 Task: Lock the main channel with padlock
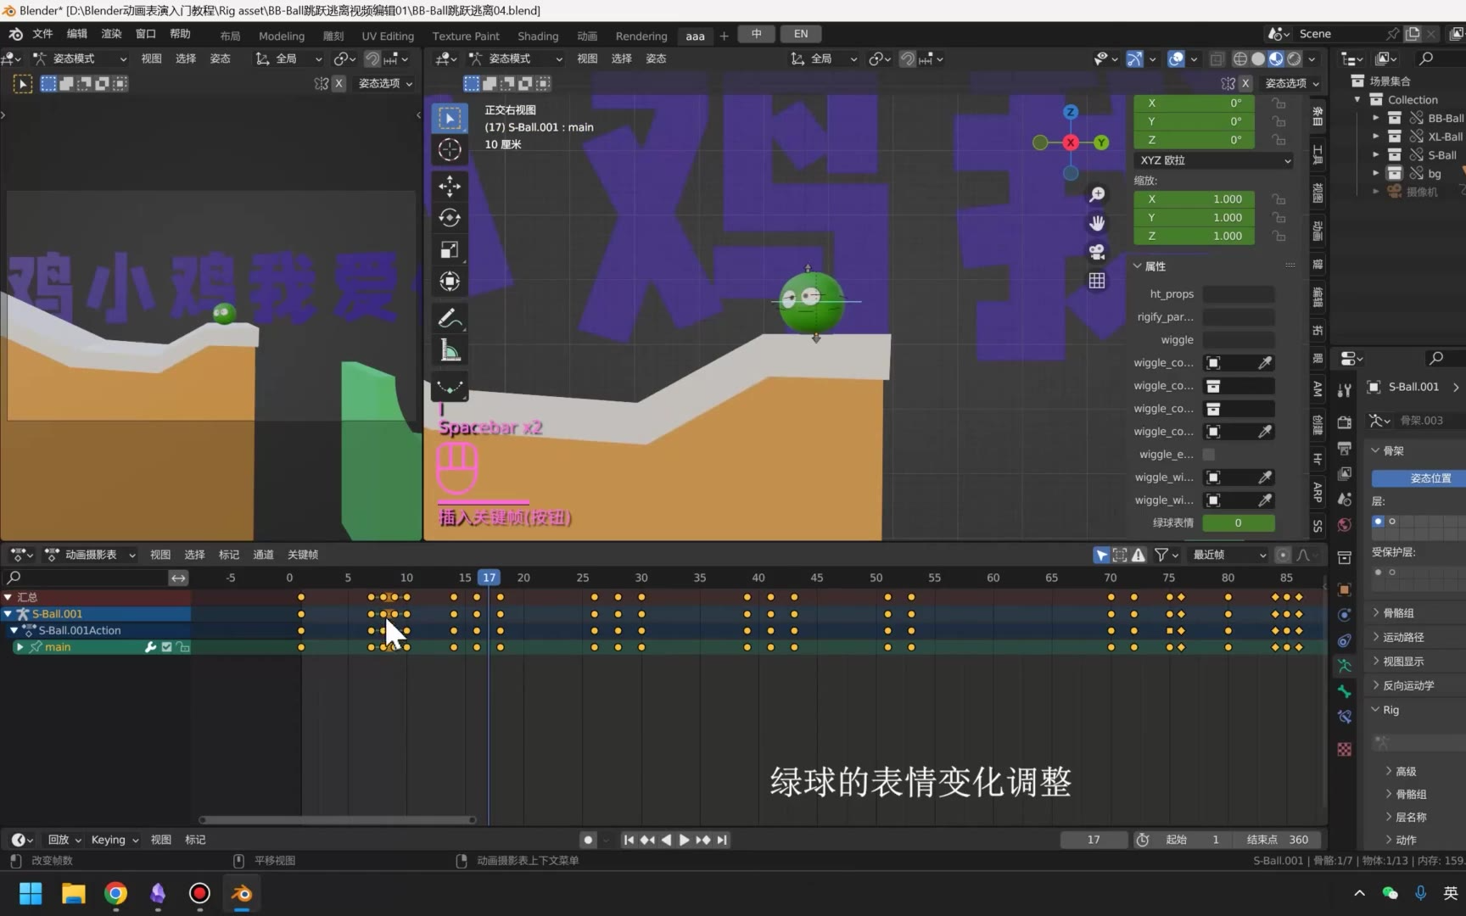(182, 647)
